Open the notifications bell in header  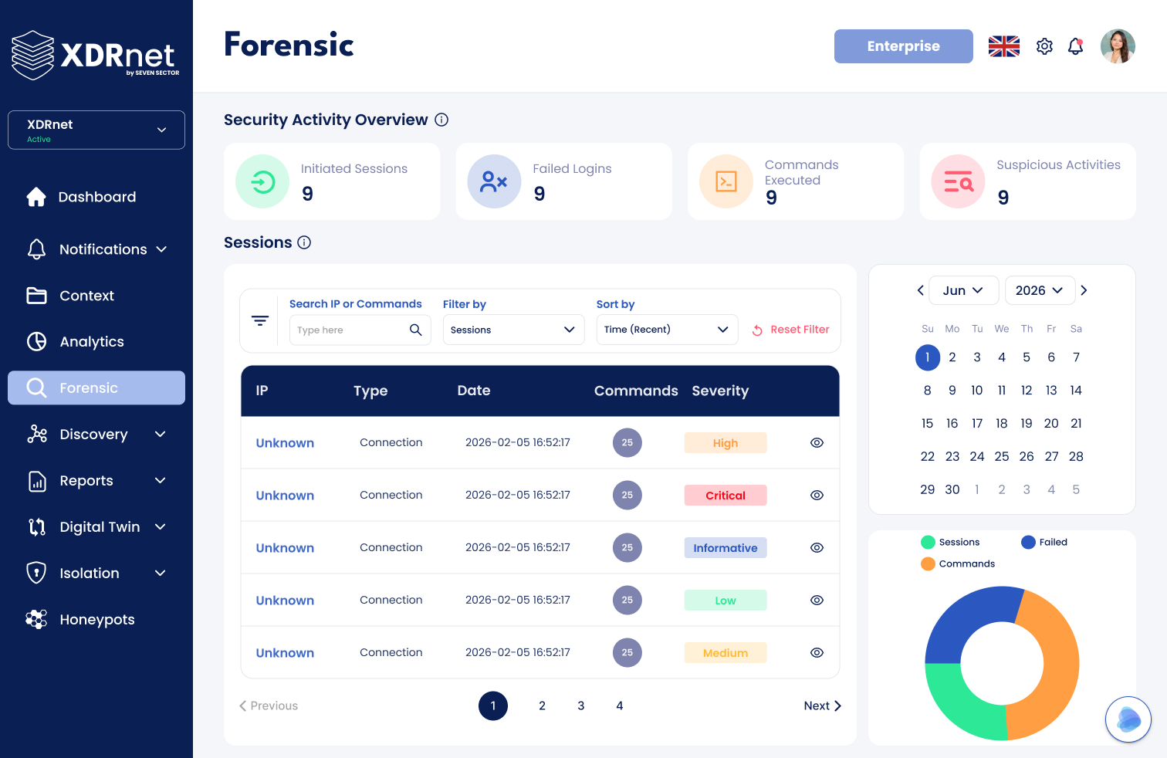1075,46
